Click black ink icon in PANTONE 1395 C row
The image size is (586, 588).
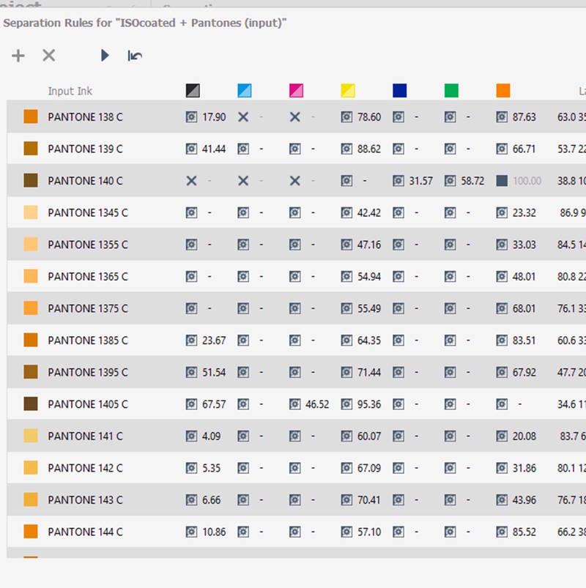tap(191, 373)
